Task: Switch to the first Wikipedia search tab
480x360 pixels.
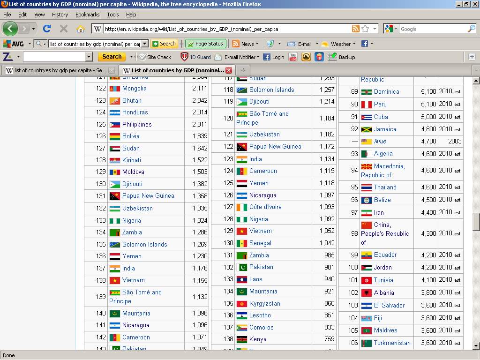Action: (x=55, y=70)
